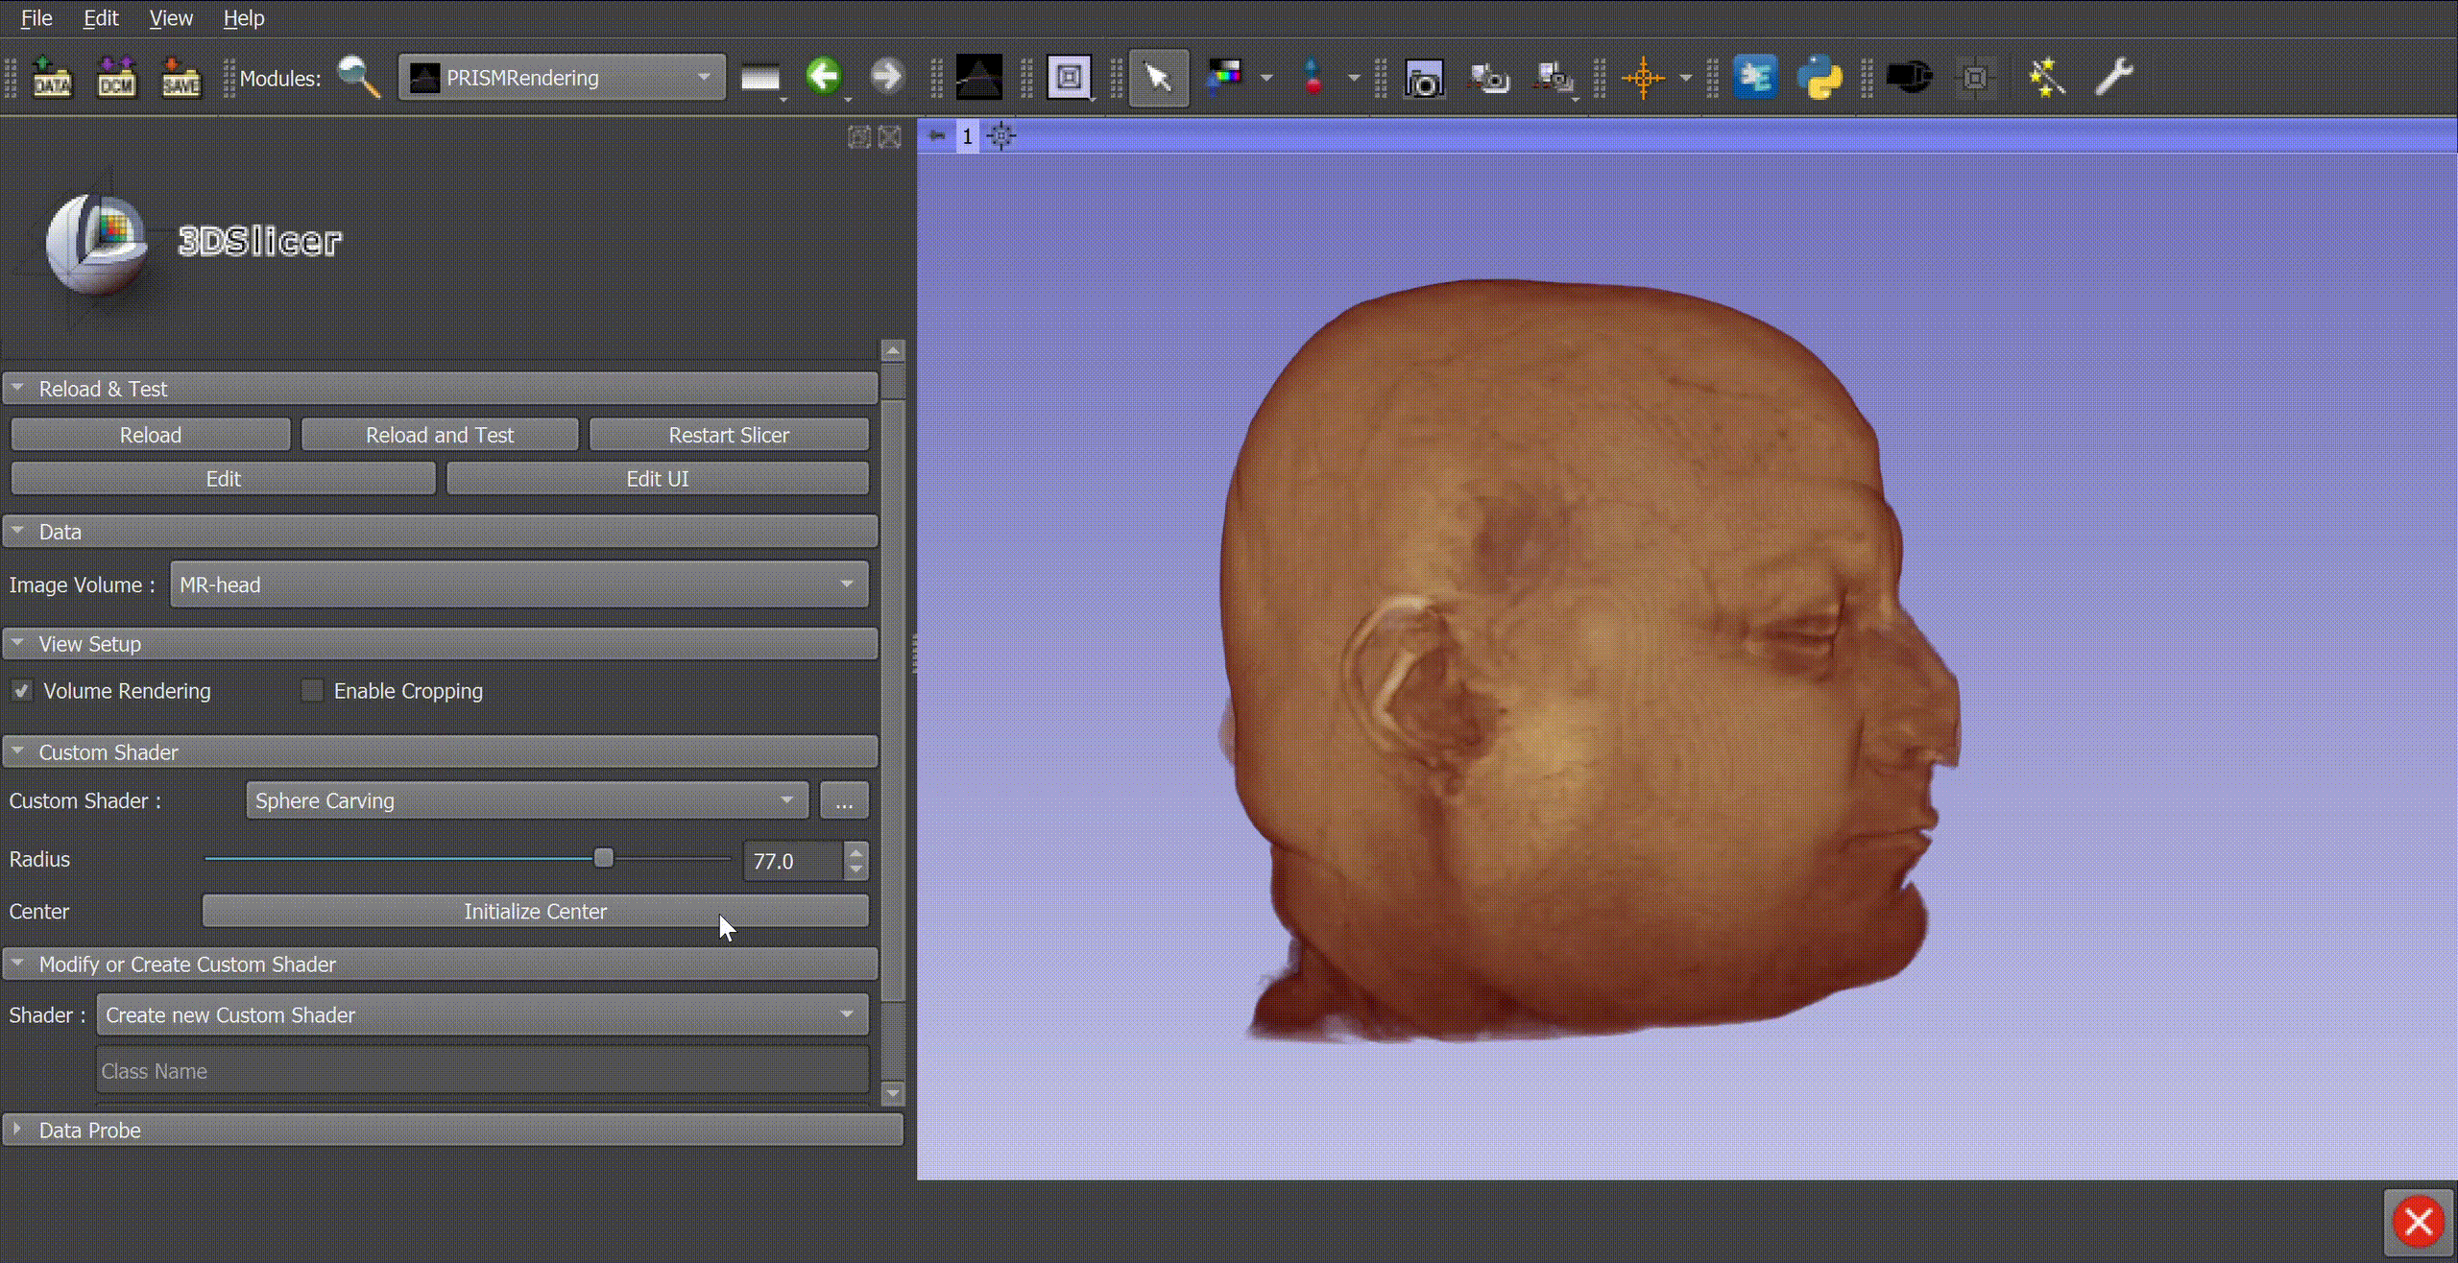
Task: Enable the Enable Cropping checkbox
Action: click(x=312, y=691)
